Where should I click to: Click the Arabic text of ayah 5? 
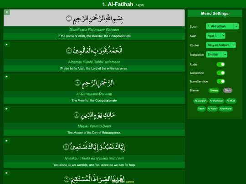click(94, 147)
